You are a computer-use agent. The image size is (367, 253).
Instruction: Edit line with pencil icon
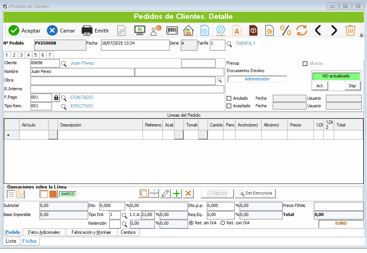(165, 193)
